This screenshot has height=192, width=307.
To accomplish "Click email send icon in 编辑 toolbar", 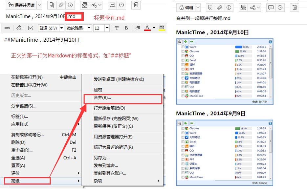I will tap(243, 8).
